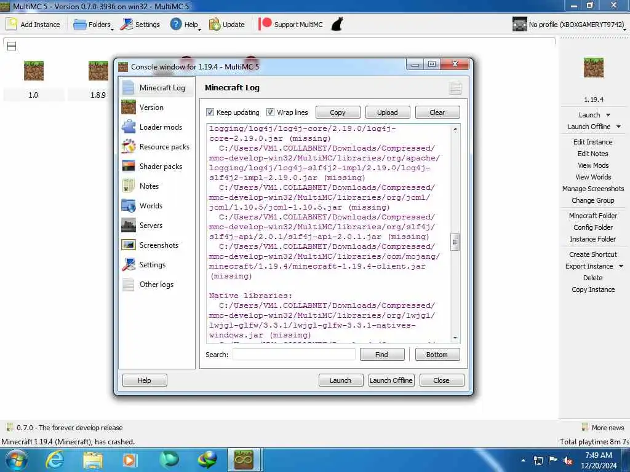This screenshot has height=472, width=630.
Task: Click Edit Notes in right panel
Action: pos(592,153)
